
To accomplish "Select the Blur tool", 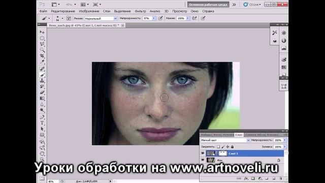I will [x=42, y=104].
